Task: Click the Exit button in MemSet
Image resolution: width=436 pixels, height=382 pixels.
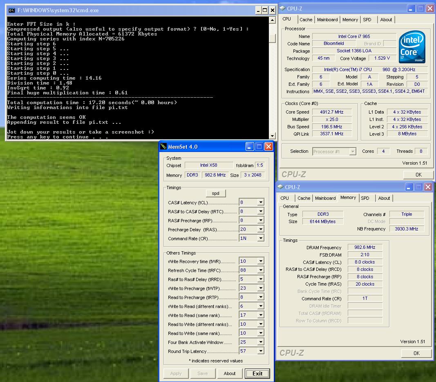Action: click(257, 373)
